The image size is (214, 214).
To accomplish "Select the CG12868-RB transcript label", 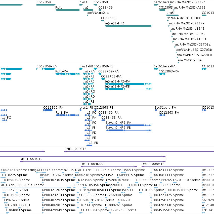I will click(x=103, y=66).
